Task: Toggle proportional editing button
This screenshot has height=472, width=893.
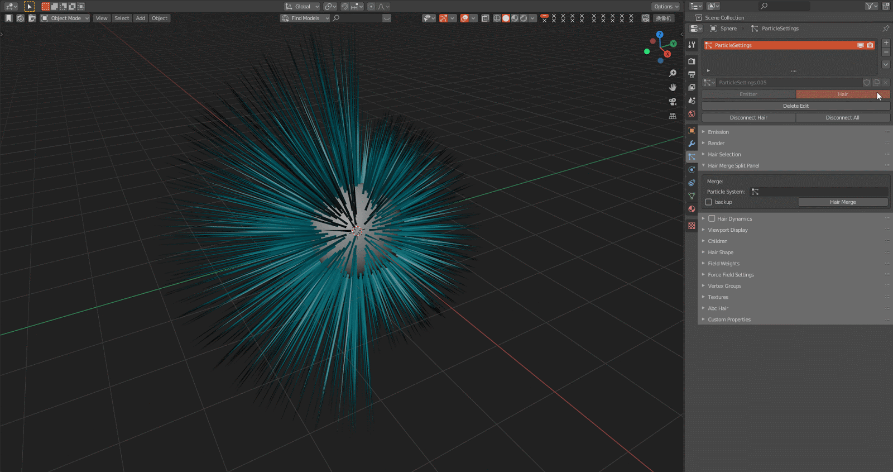Action: click(371, 7)
